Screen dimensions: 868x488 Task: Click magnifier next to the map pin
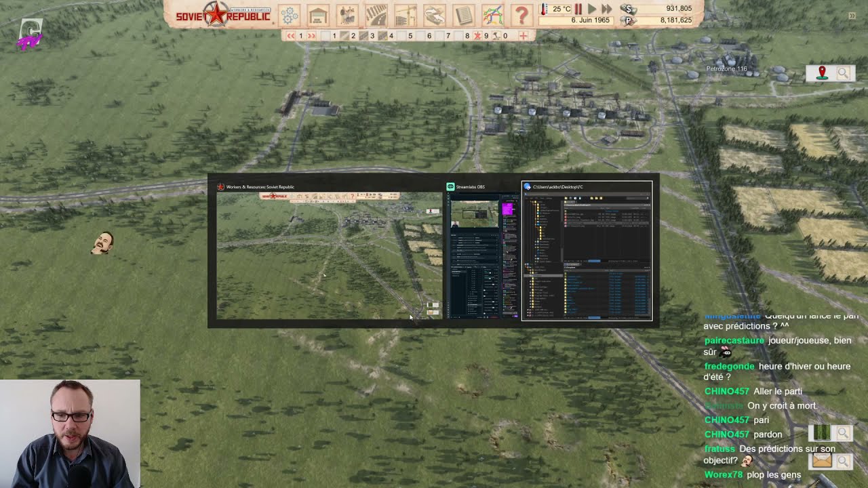pyautogui.click(x=843, y=73)
